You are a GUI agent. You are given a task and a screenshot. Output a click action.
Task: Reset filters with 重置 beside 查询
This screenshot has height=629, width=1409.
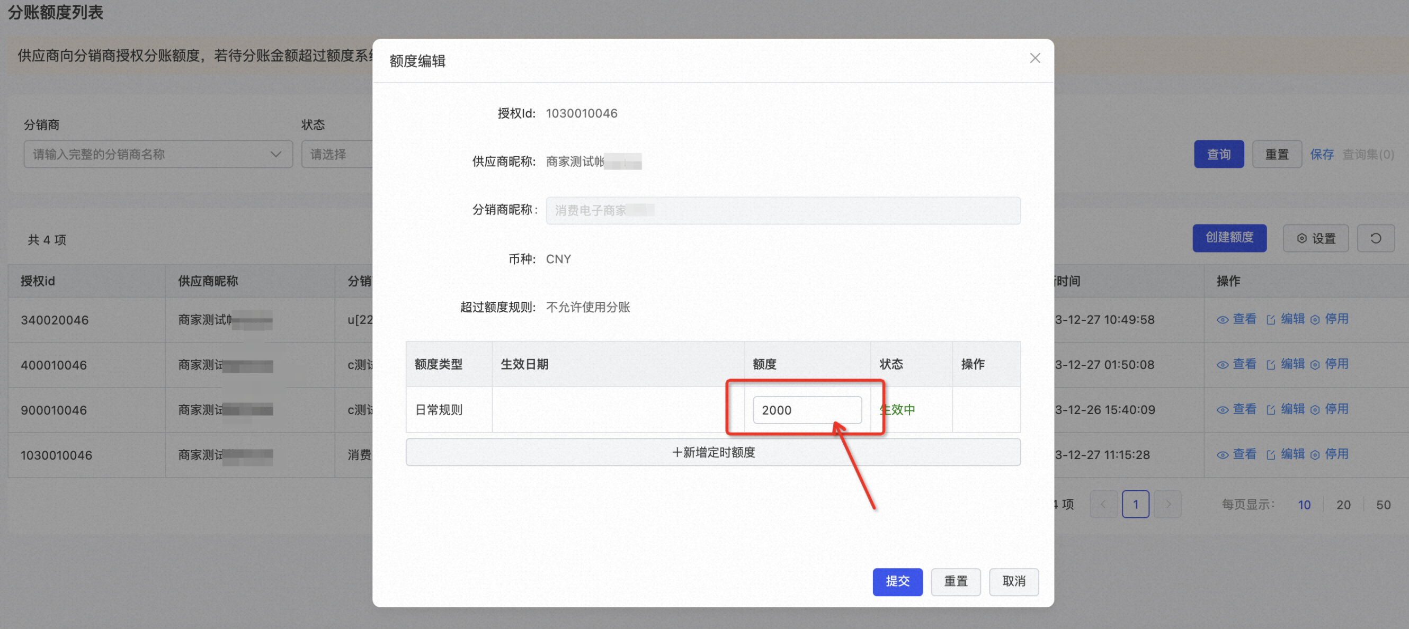(x=1276, y=154)
